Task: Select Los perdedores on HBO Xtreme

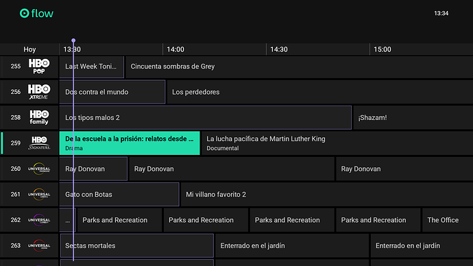Action: click(320, 92)
